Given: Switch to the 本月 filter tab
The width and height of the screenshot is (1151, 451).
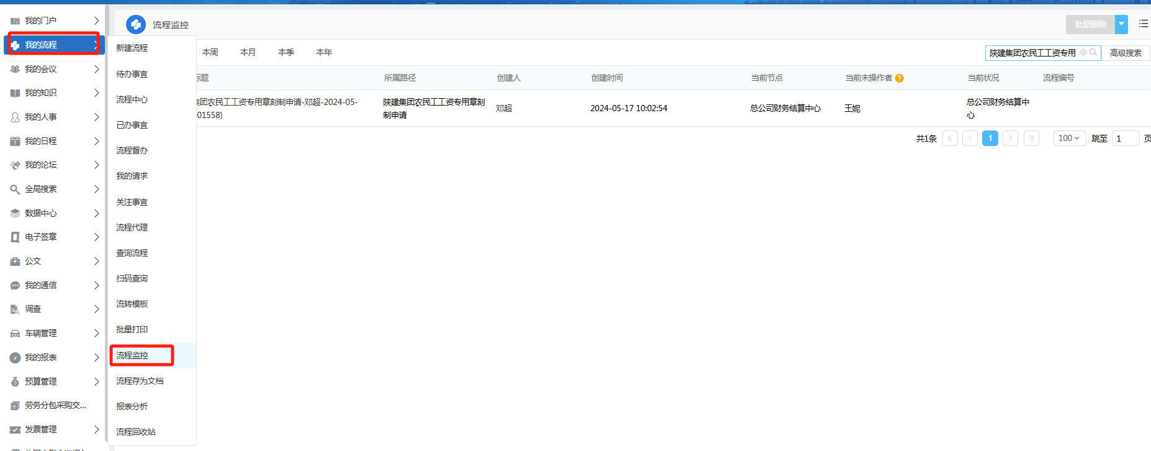Looking at the screenshot, I should [x=248, y=52].
